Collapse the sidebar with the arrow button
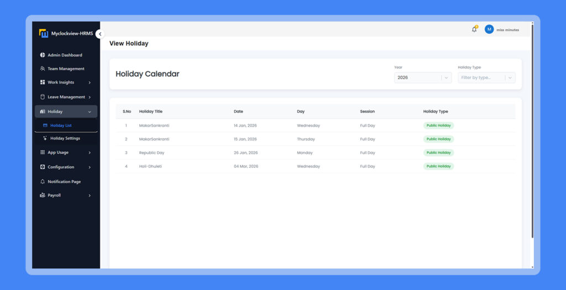 click(100, 34)
